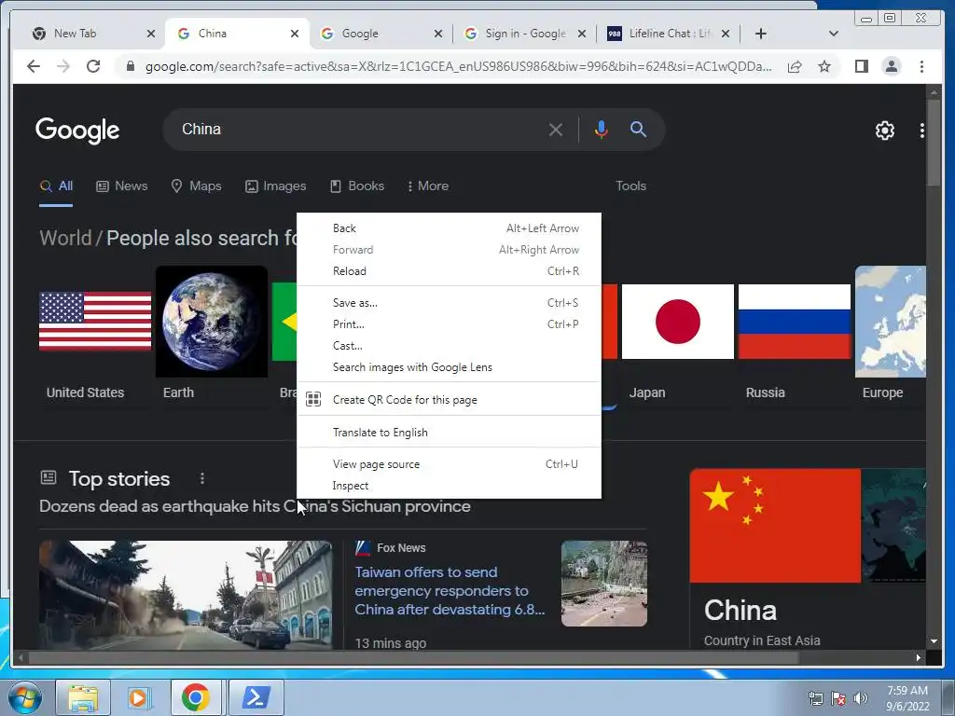Click the Chrome taskbar icon
Screen dimensions: 955x716
pyautogui.click(x=196, y=697)
